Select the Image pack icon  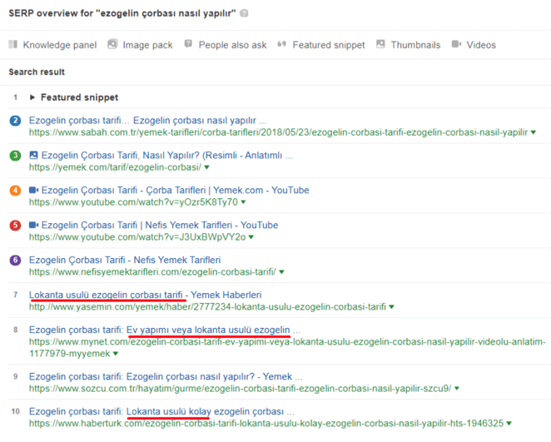112,44
